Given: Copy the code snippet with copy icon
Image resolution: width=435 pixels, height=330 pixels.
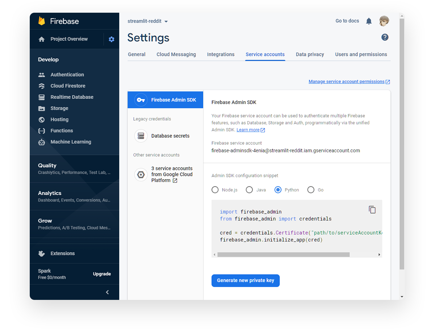Looking at the screenshot, I should 372,210.
